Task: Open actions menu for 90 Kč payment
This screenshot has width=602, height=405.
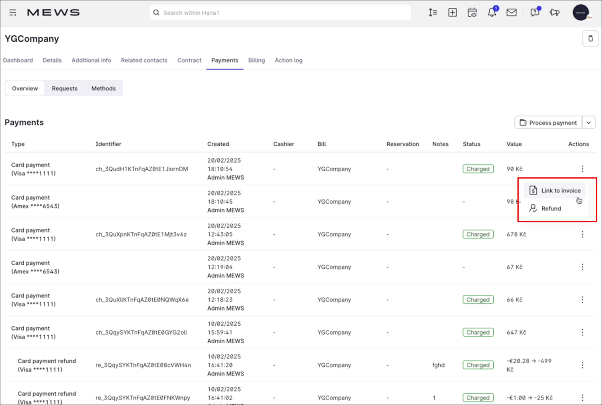Action: [582, 169]
